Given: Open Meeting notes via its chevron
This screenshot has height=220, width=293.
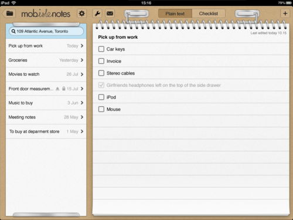Looking at the screenshot, I should point(82,117).
